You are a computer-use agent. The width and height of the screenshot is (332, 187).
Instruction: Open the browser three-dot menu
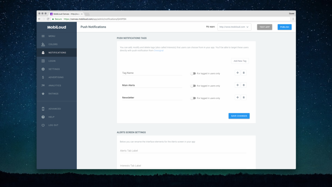pos(293,19)
